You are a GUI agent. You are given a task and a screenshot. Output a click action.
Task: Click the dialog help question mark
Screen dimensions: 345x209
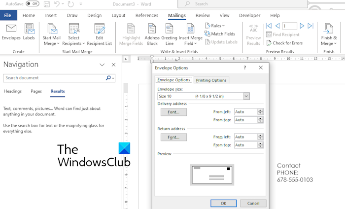coord(245,68)
